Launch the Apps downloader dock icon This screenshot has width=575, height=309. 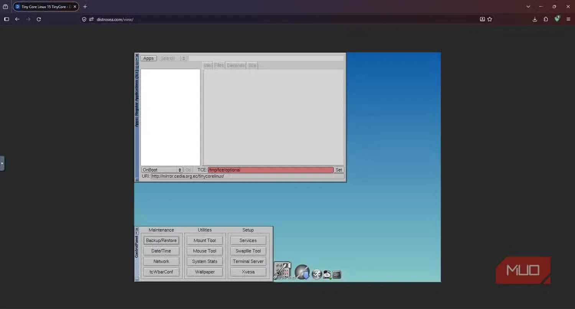302,272
